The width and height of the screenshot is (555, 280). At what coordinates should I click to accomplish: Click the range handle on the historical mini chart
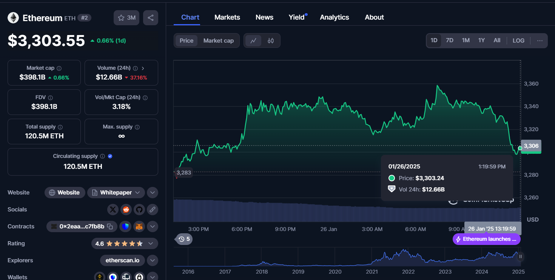click(520, 257)
